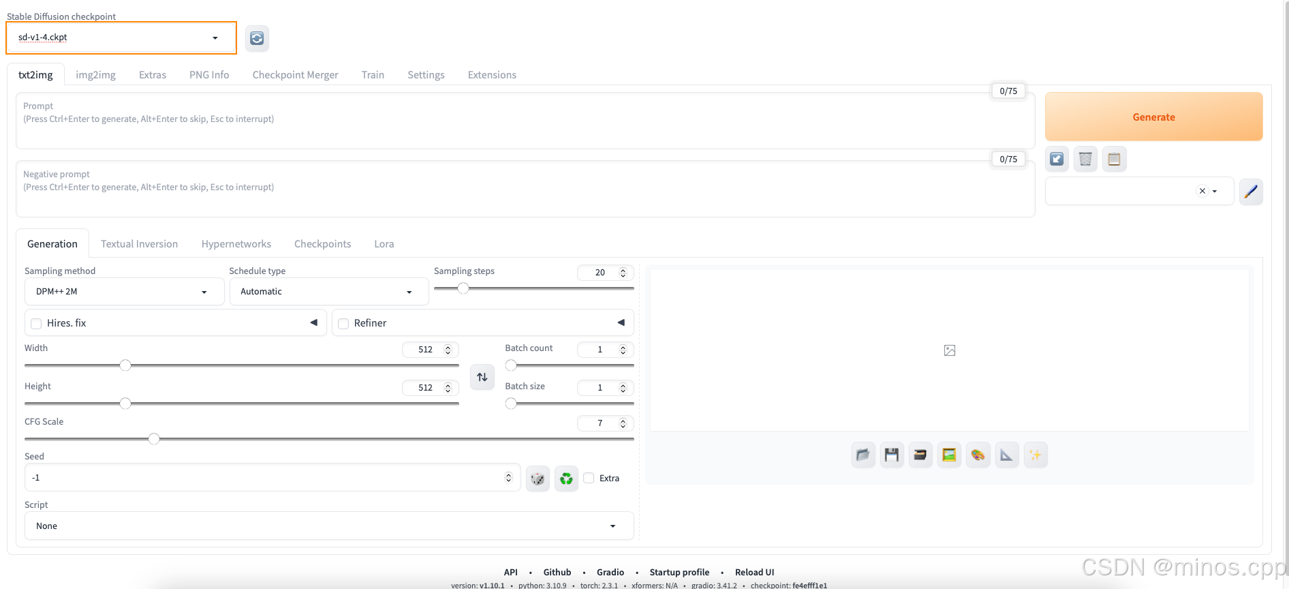The height and width of the screenshot is (589, 1289).
Task: Switch to the Hypernetworks tab
Action: 236,244
